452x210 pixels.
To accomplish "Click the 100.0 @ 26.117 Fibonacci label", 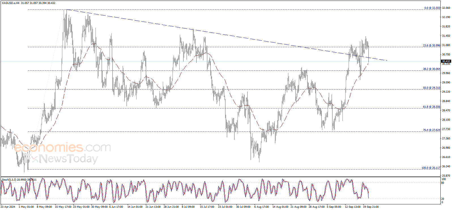I will coord(431,168).
